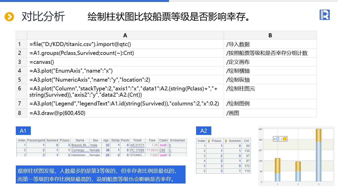Click the y-axis label 297 on chart
338x190 pixels.
pyautogui.click(x=260, y=150)
